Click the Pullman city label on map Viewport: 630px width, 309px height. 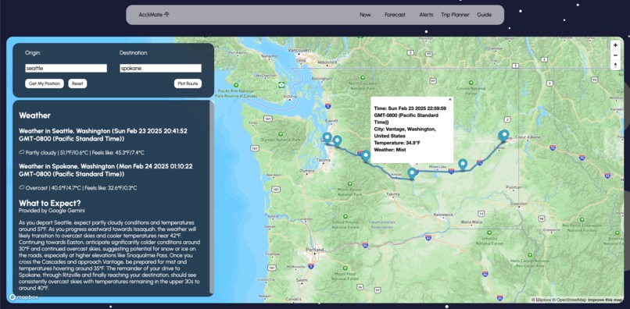coord(514,187)
